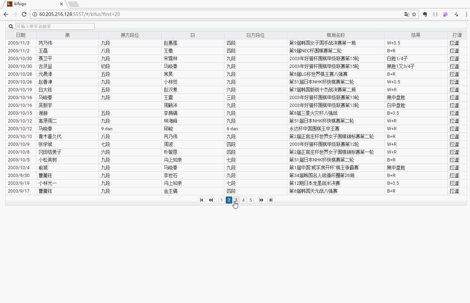Jump to last page of results
The image size is (470, 303).
271,200
